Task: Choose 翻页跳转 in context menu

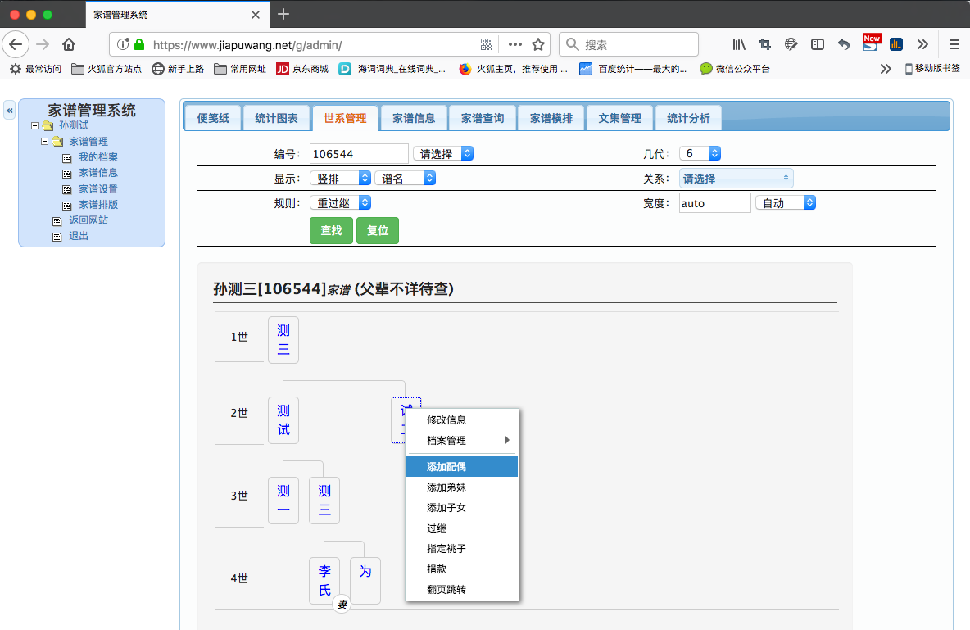Action: (x=461, y=590)
